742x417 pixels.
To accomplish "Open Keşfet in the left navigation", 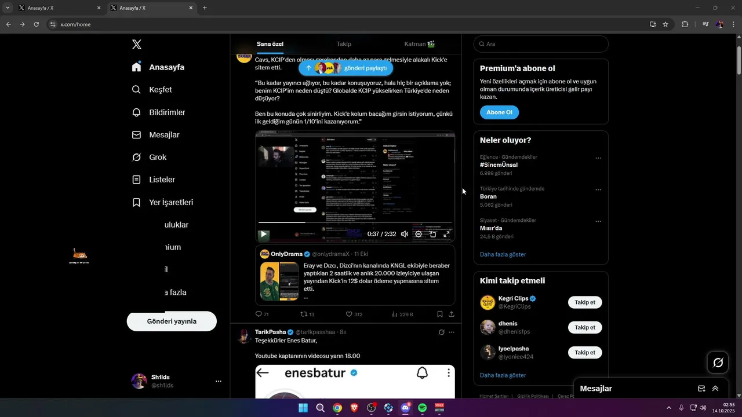I will pos(151,90).
